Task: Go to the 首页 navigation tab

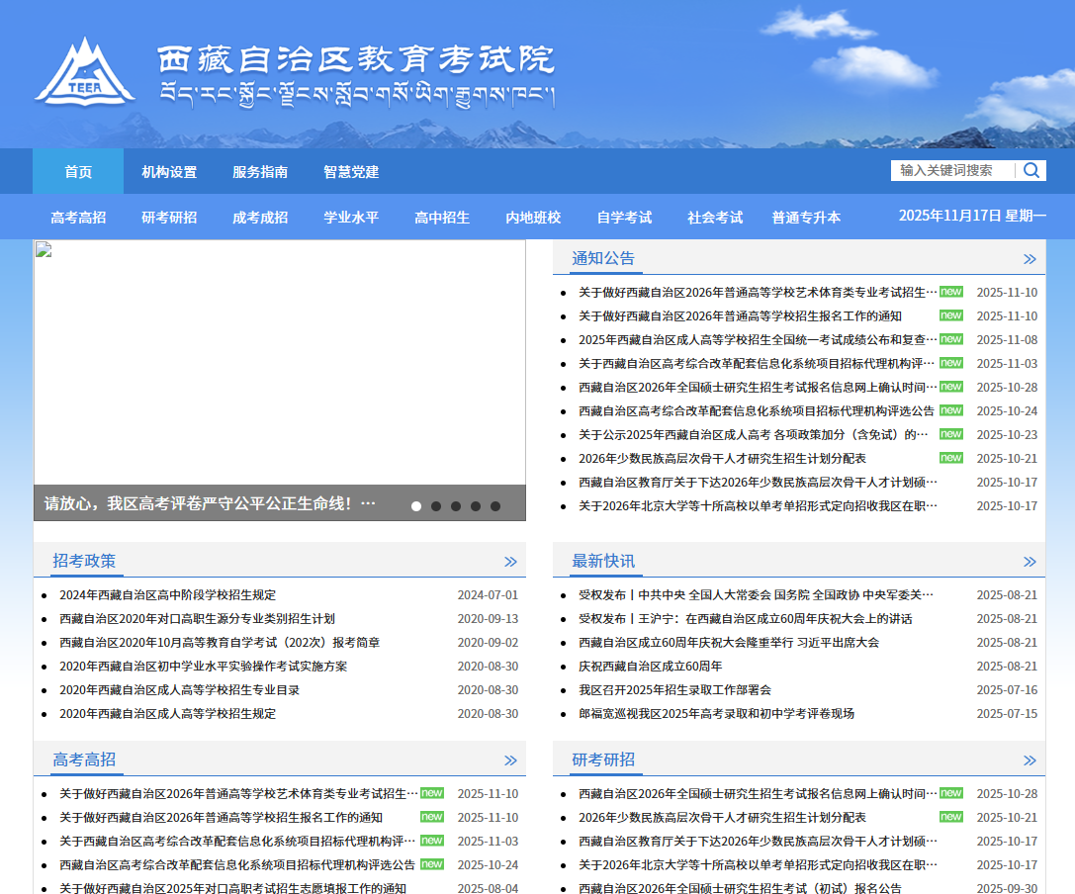Action: point(78,172)
